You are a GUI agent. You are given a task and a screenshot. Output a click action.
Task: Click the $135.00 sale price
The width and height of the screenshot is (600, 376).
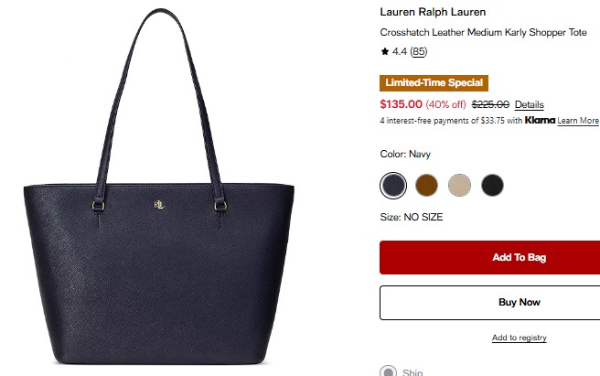click(x=401, y=104)
